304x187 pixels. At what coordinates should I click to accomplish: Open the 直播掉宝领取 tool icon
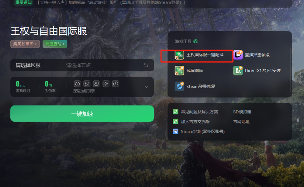238,55
